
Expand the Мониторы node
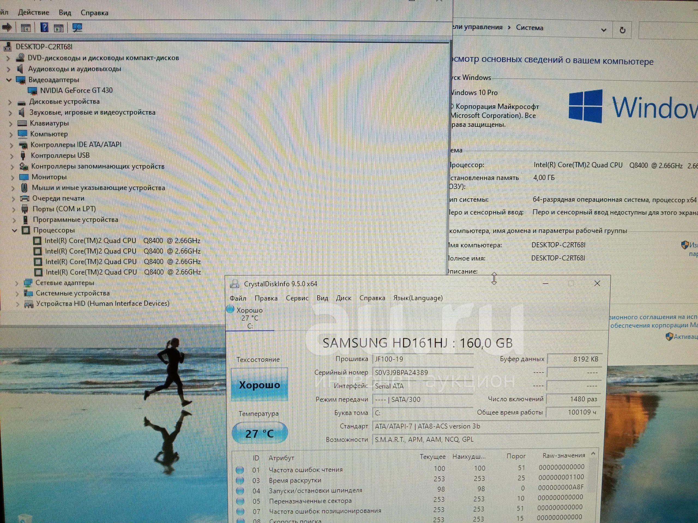12,178
